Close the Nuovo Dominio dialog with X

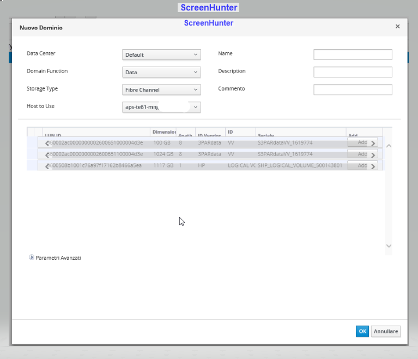click(x=397, y=26)
